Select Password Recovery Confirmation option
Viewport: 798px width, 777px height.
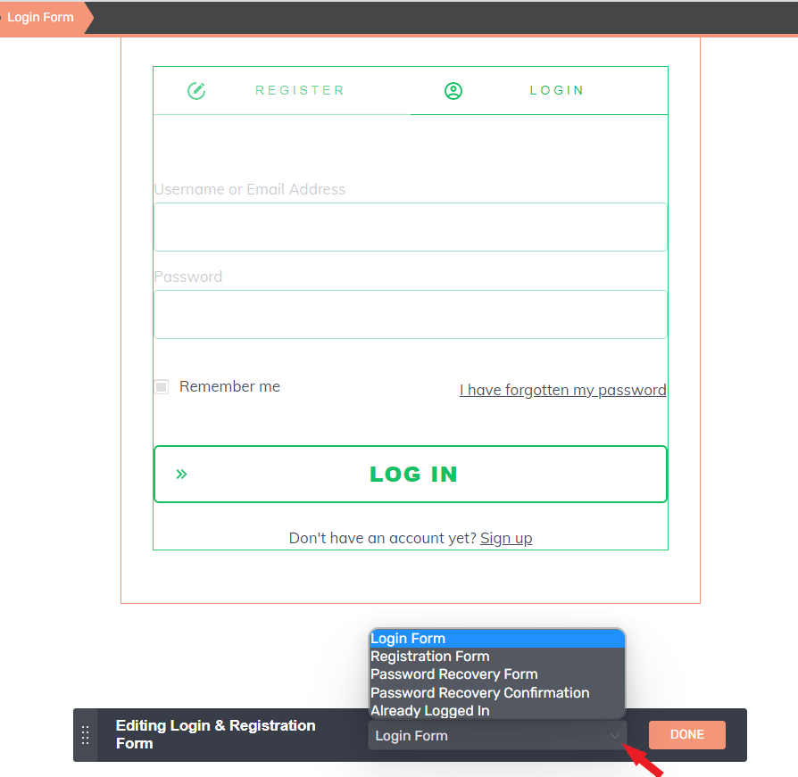(x=496, y=692)
